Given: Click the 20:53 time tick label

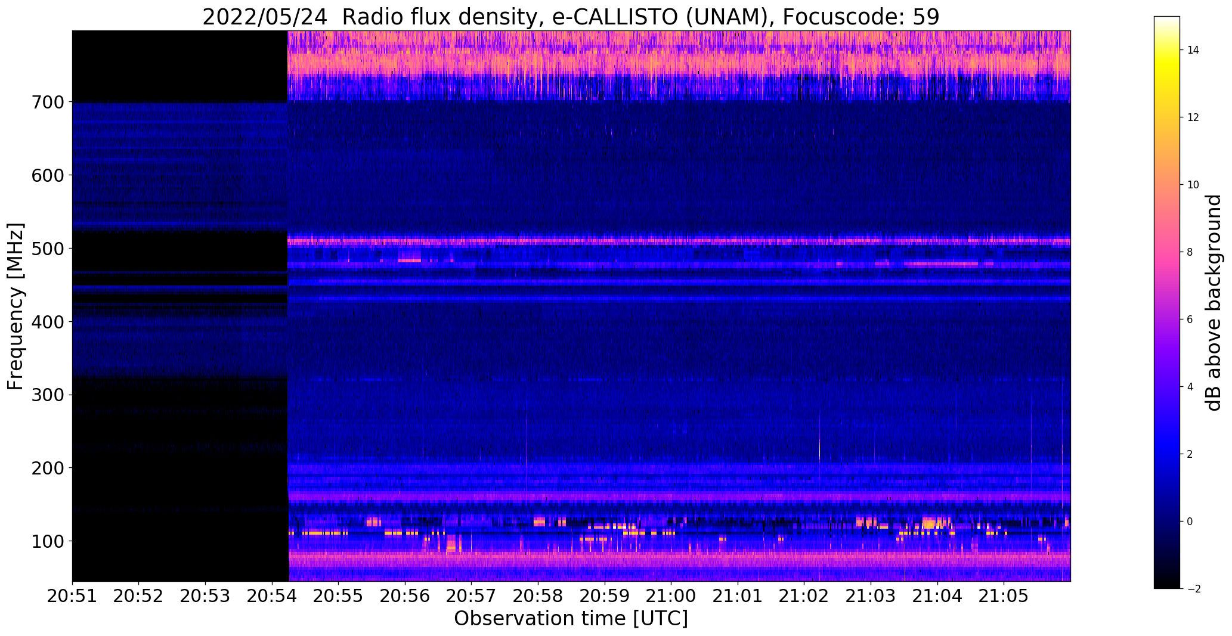Looking at the screenshot, I should [x=205, y=595].
